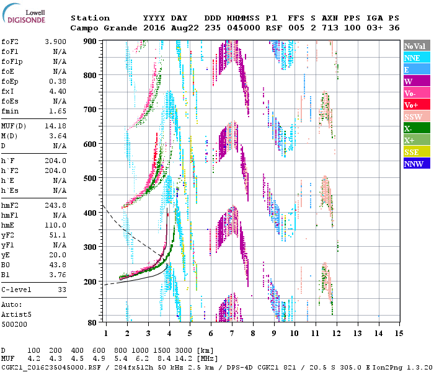Click the 15 MHz x-axis tick label
434x372 pixels.
(399, 334)
